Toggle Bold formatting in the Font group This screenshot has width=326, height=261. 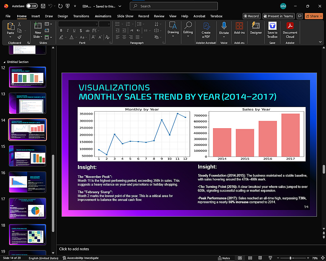(x=61, y=30)
